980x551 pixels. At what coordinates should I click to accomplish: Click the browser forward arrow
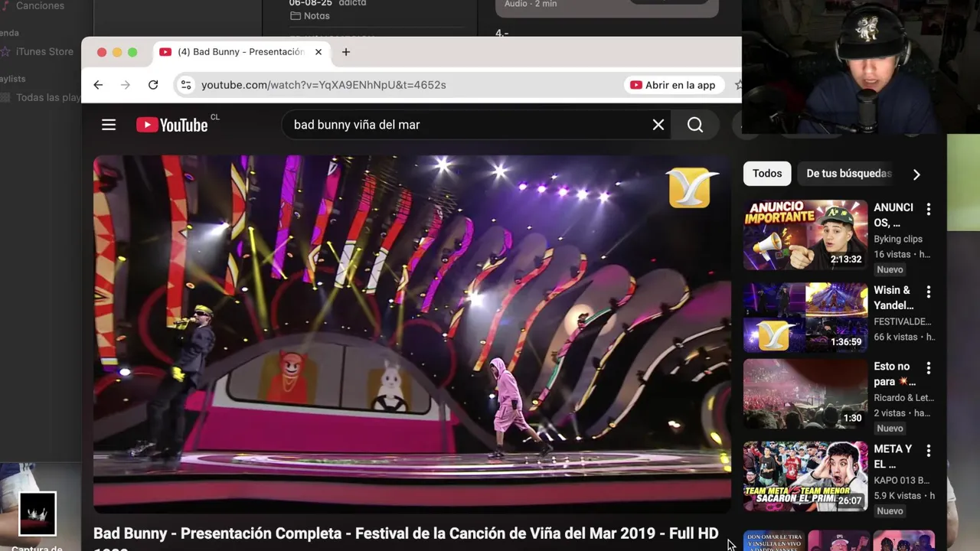[x=126, y=85]
